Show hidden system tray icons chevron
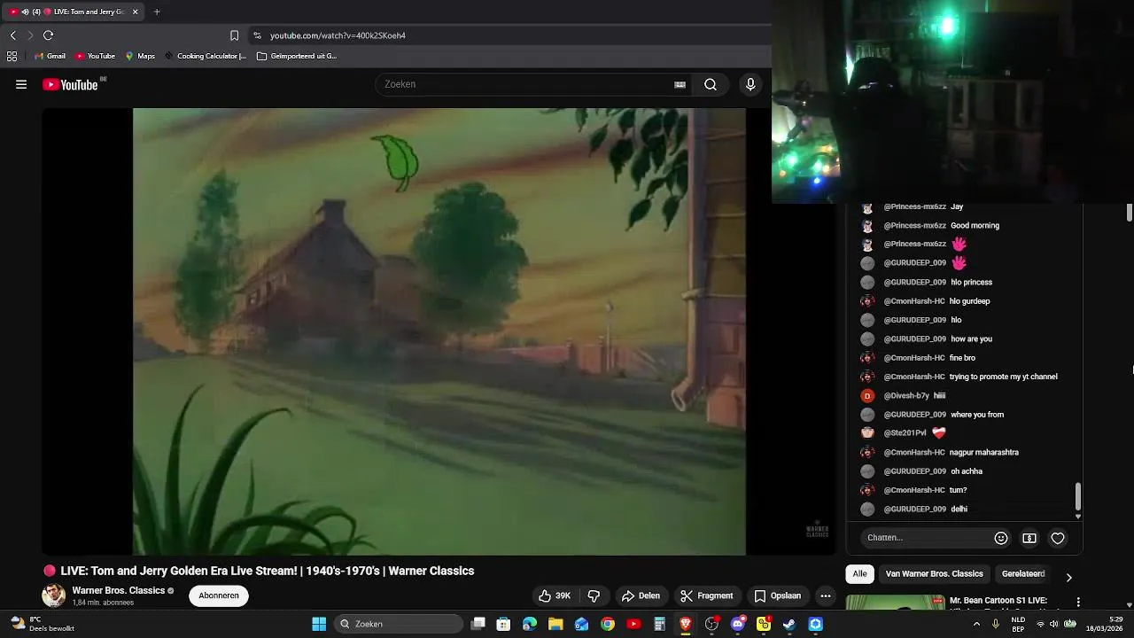 [x=977, y=624]
